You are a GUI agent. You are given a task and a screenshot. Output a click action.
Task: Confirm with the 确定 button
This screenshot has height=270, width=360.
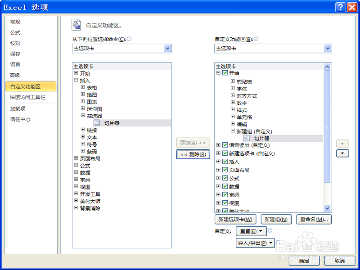click(304, 261)
